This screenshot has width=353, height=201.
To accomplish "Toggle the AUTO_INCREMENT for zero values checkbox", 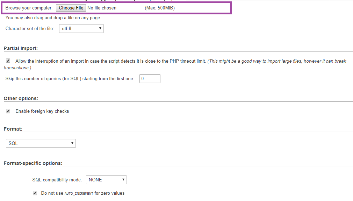I will 35,193.
